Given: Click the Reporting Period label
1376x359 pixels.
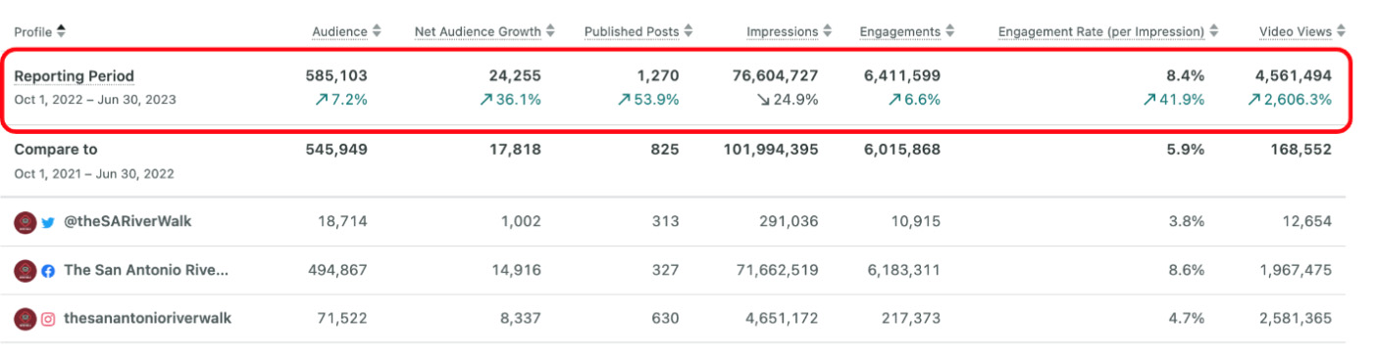Looking at the screenshot, I should point(74,76).
